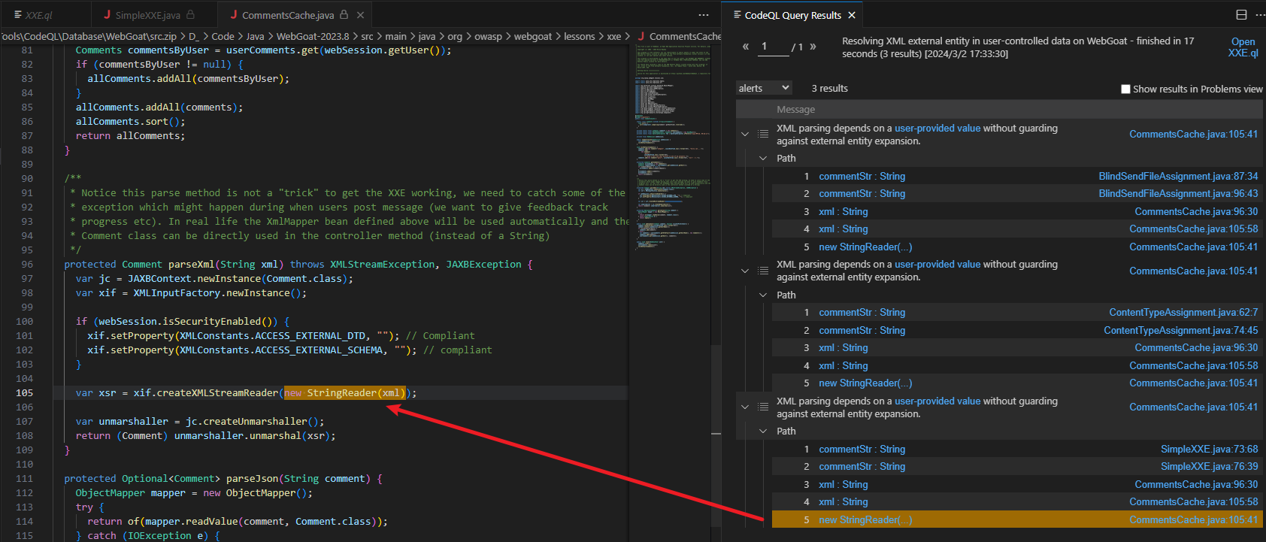Collapse the third alert's Path section
1266x542 pixels.
coord(763,431)
